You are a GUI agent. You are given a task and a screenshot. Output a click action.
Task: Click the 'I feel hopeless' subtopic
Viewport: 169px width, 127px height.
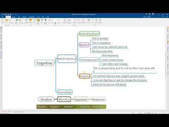click(x=110, y=55)
